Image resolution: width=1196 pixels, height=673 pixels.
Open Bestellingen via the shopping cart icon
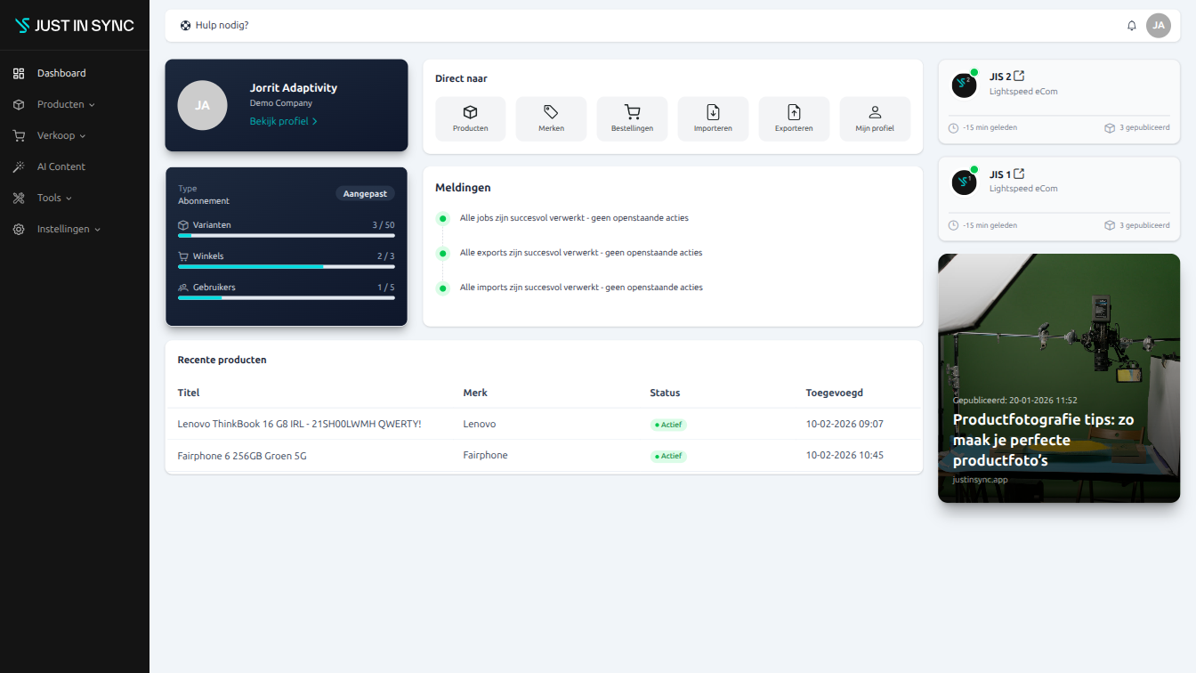632,112
